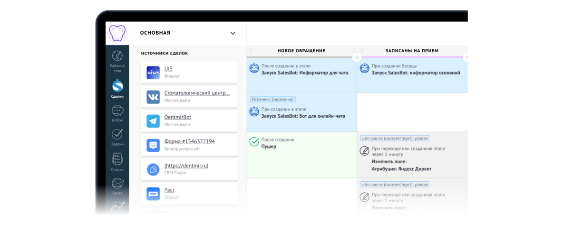Click Атрибуция: Яндекс Диpект text
The height and width of the screenshot is (251, 563).
401,169
